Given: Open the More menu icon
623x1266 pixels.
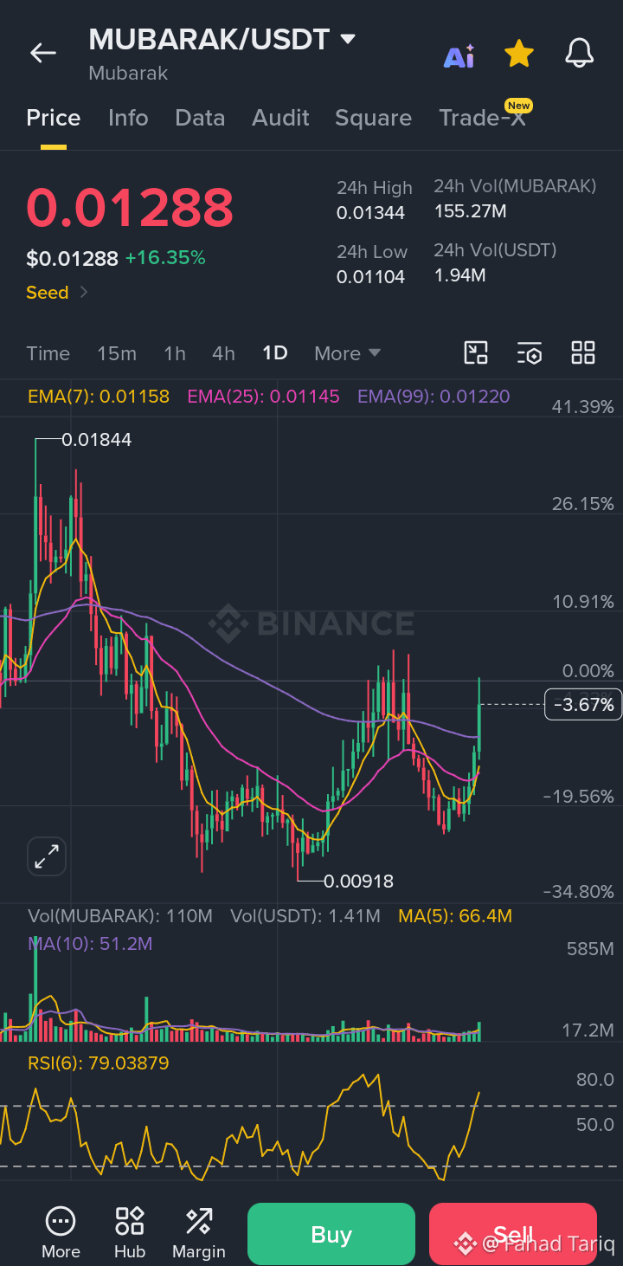Looking at the screenshot, I should click(x=61, y=1233).
